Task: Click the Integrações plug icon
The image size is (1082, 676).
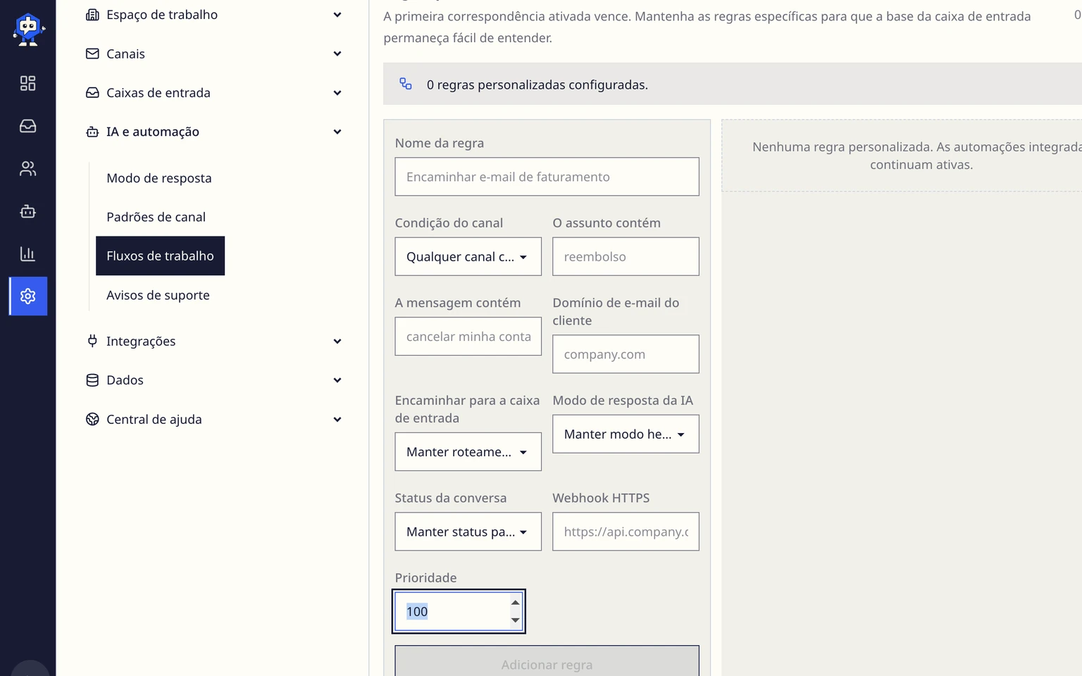Action: click(92, 342)
